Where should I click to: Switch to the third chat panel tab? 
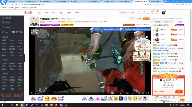(x=180, y=22)
